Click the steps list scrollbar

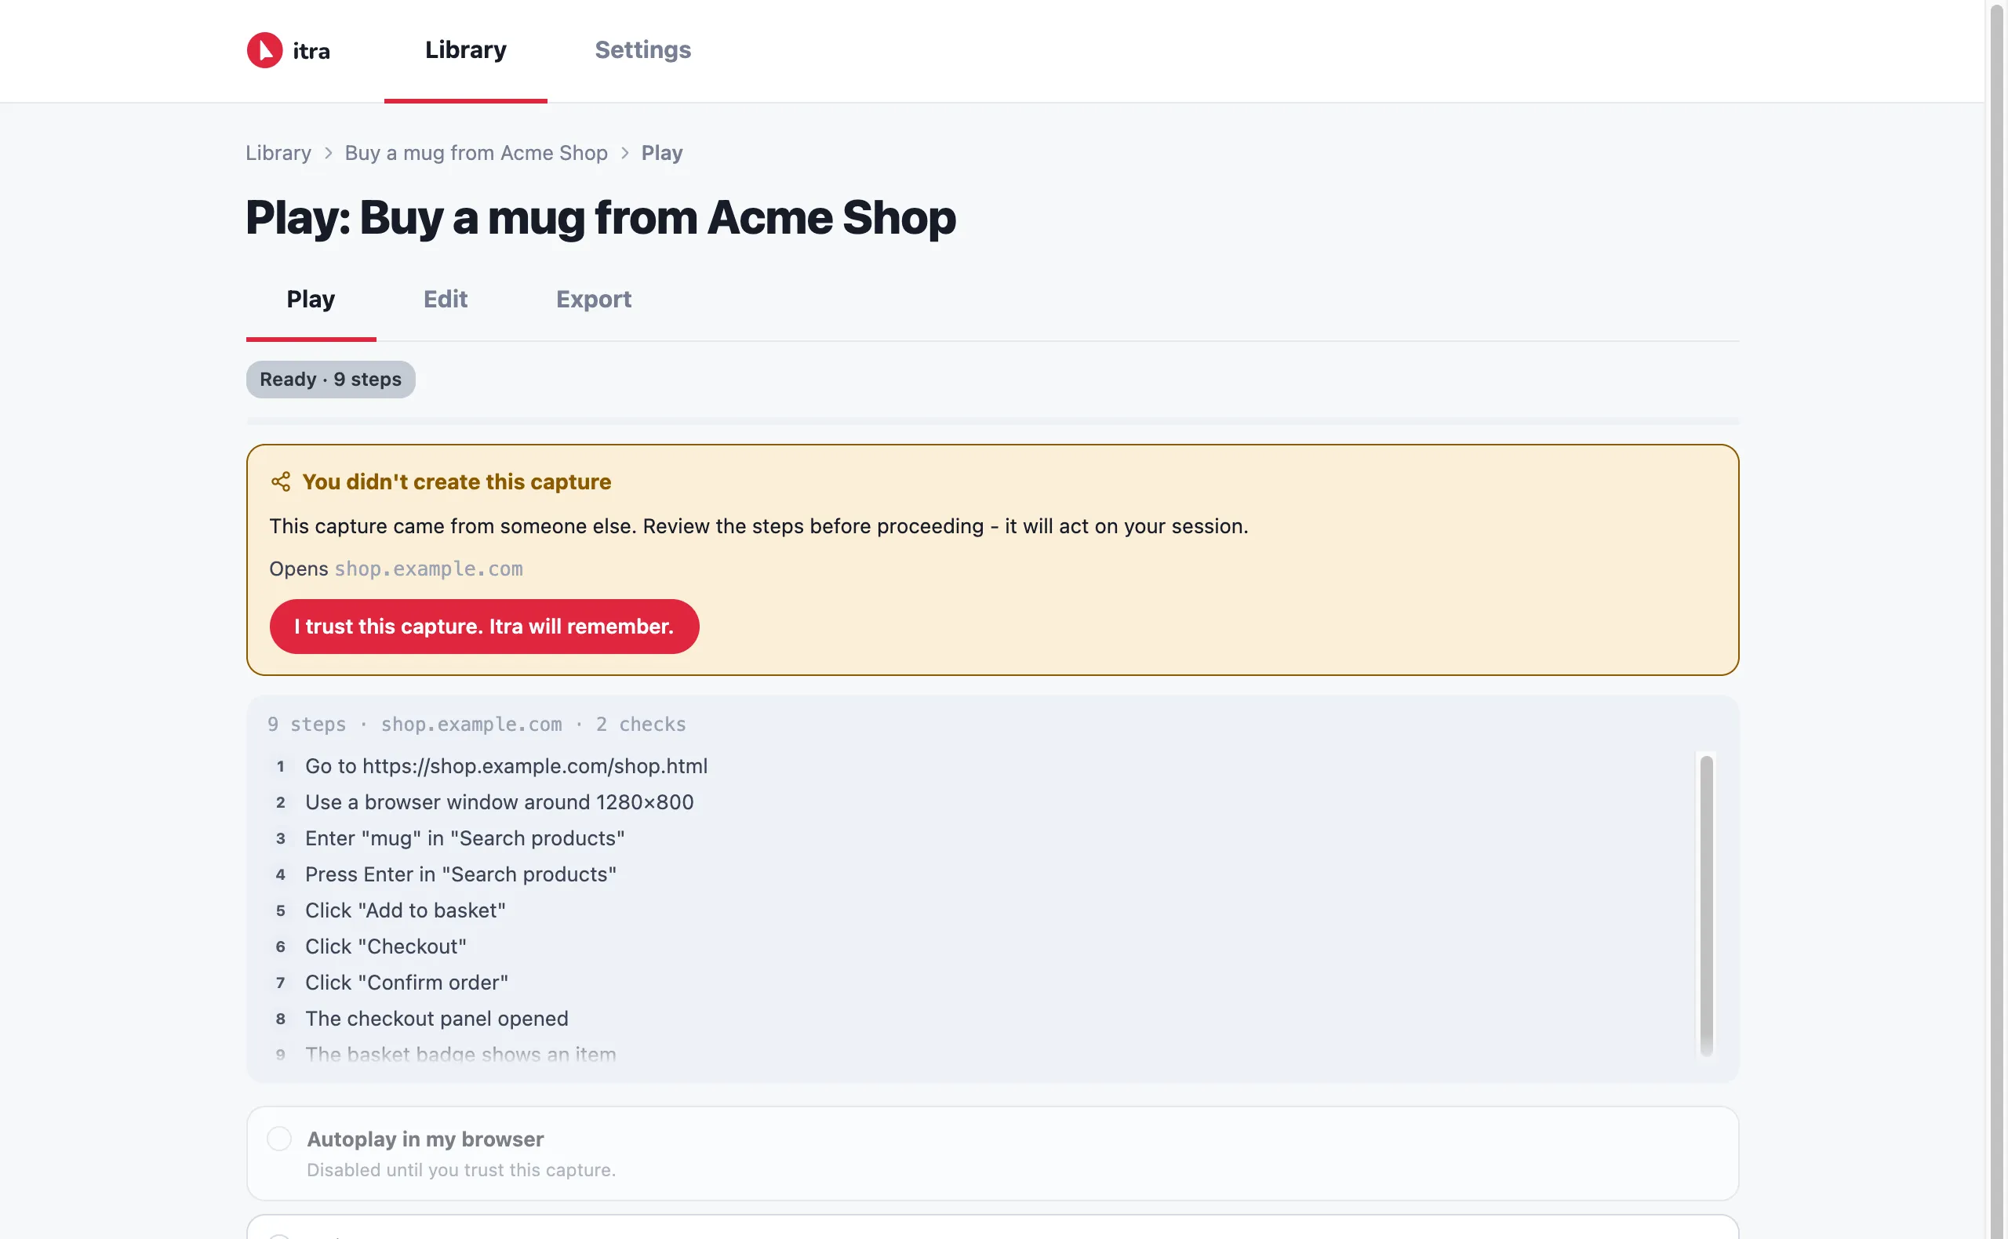1705,905
